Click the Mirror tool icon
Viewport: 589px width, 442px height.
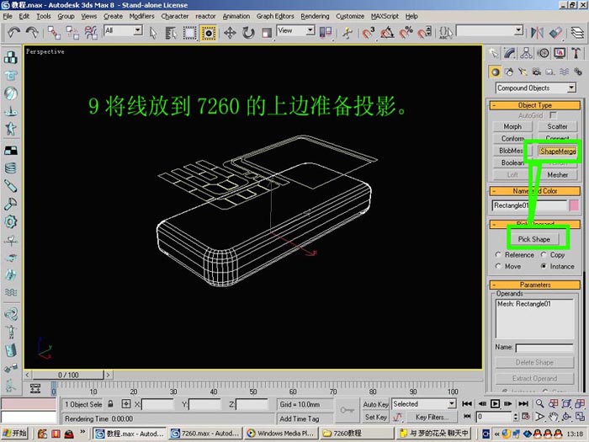tap(537, 33)
